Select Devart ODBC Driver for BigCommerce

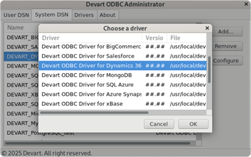pos(122,47)
